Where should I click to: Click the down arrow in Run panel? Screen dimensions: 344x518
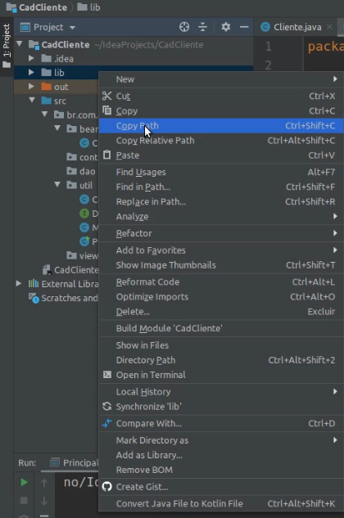point(44,501)
